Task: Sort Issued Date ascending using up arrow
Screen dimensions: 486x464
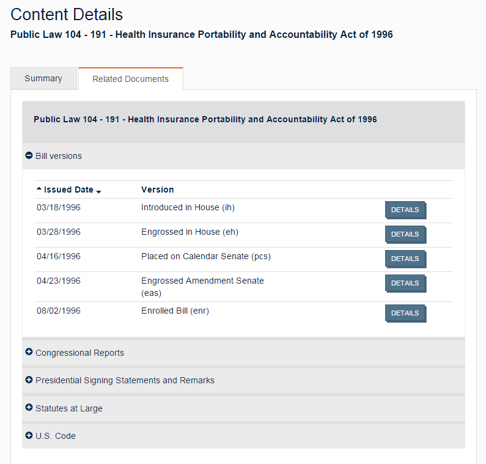Action: click(40, 190)
